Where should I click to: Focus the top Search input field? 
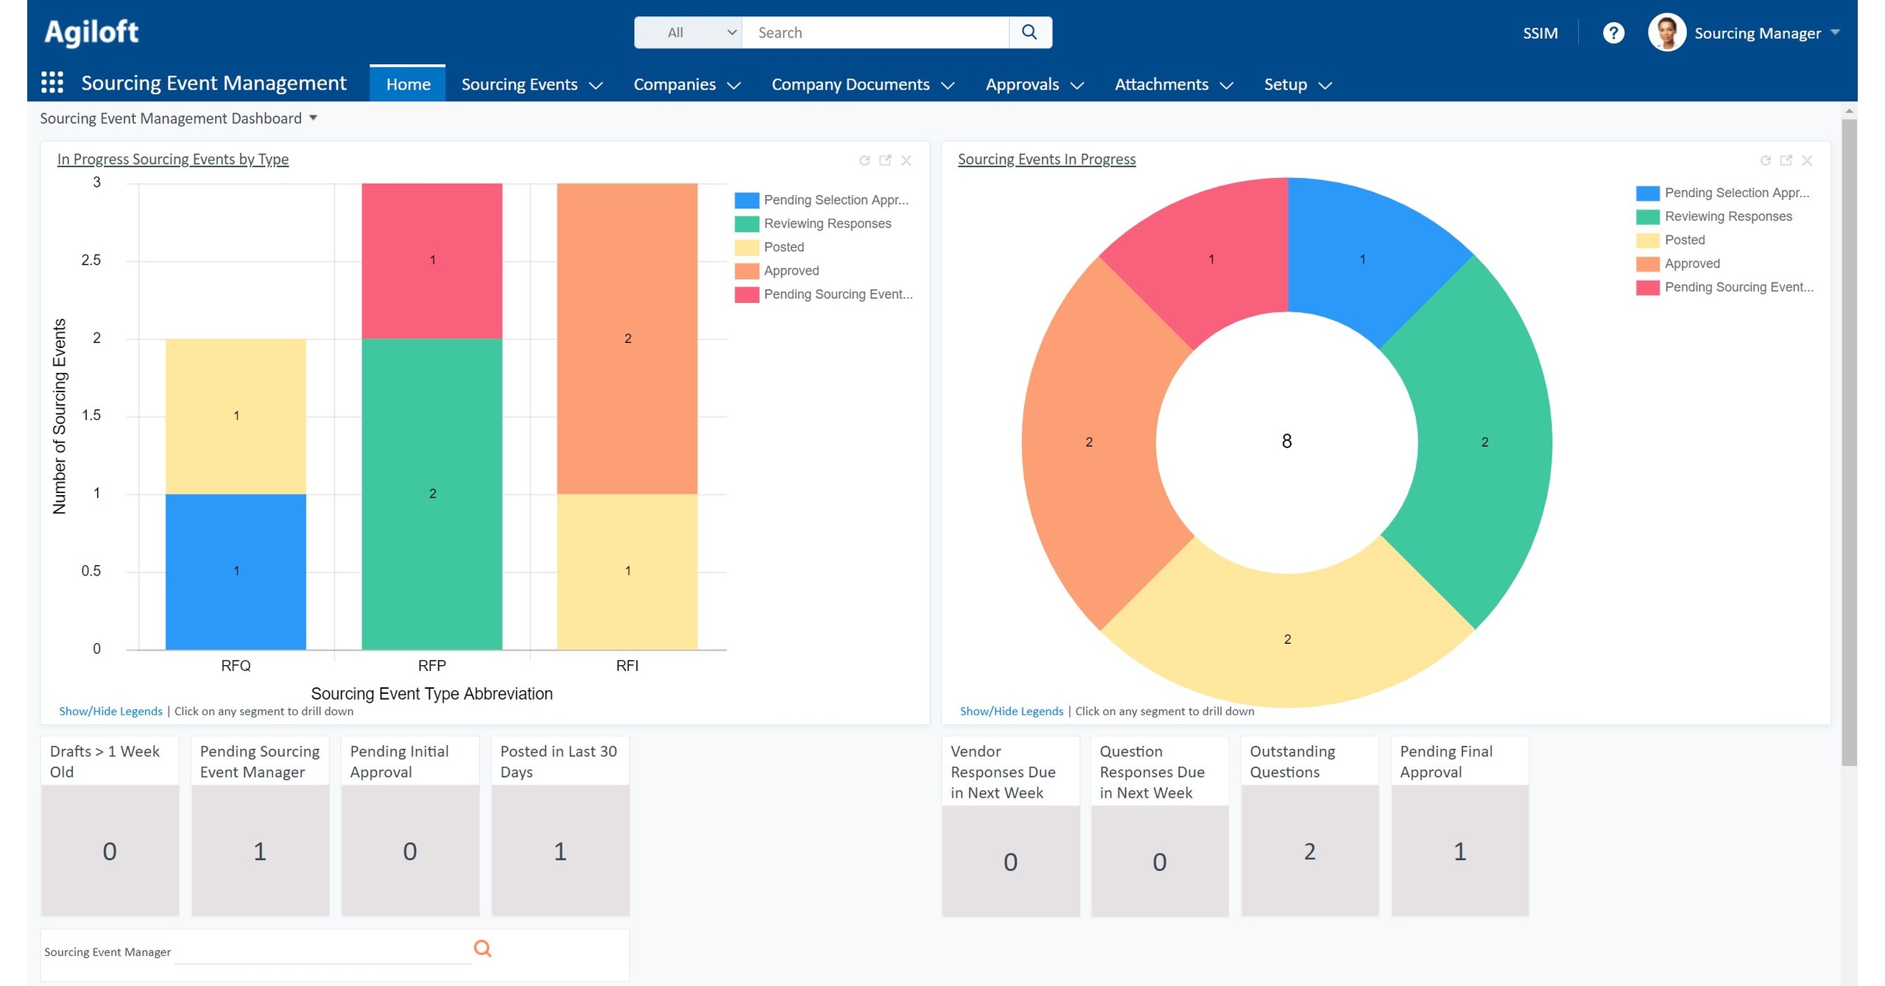[875, 32]
